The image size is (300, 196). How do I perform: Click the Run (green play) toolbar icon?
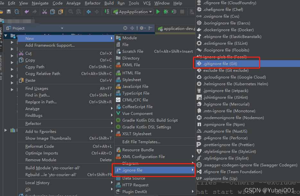tap(158, 12)
